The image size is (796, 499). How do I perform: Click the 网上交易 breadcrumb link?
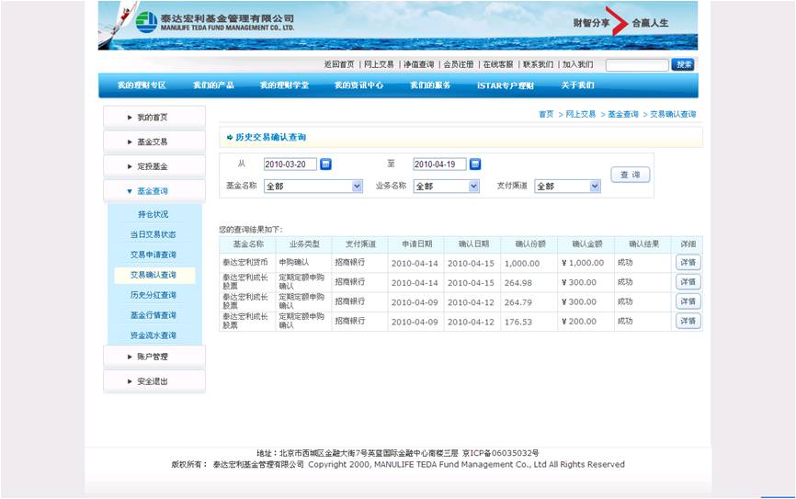[x=581, y=114]
